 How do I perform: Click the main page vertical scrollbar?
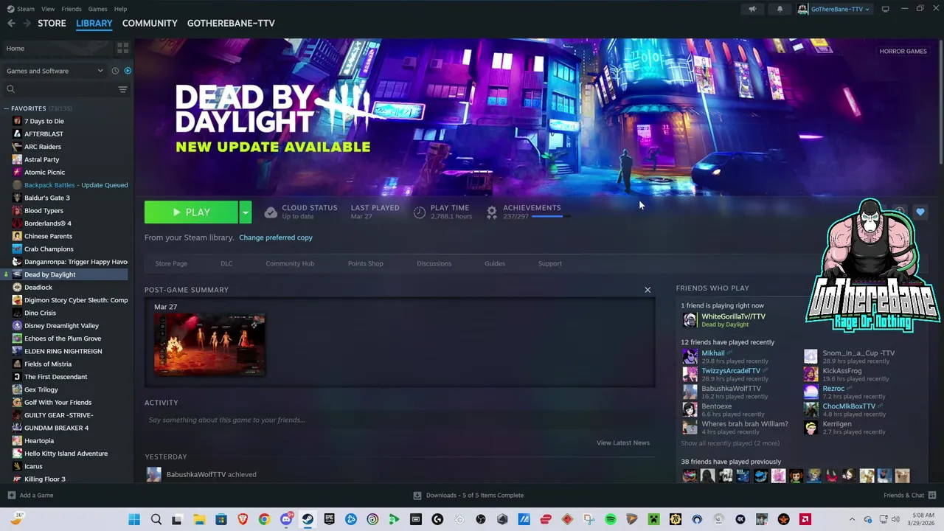tap(941, 103)
